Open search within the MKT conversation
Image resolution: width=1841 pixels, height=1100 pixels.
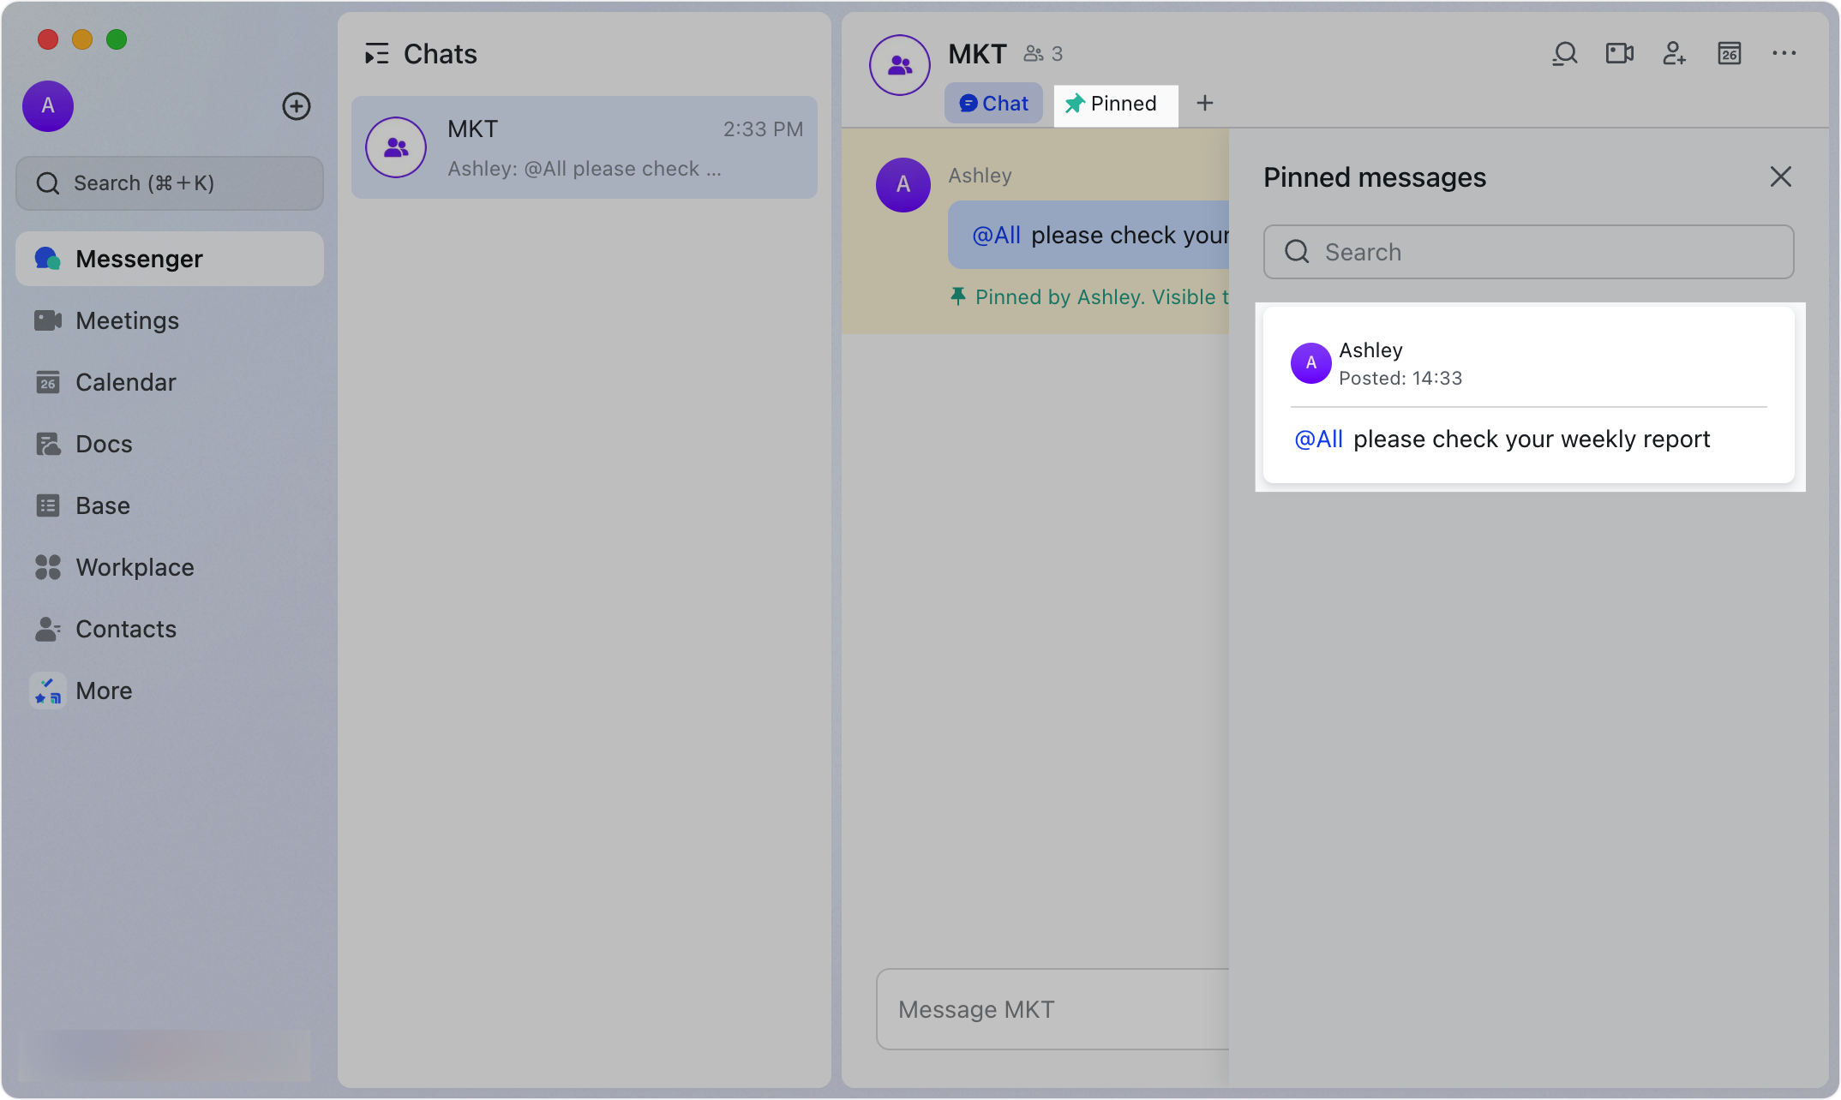1564,53
